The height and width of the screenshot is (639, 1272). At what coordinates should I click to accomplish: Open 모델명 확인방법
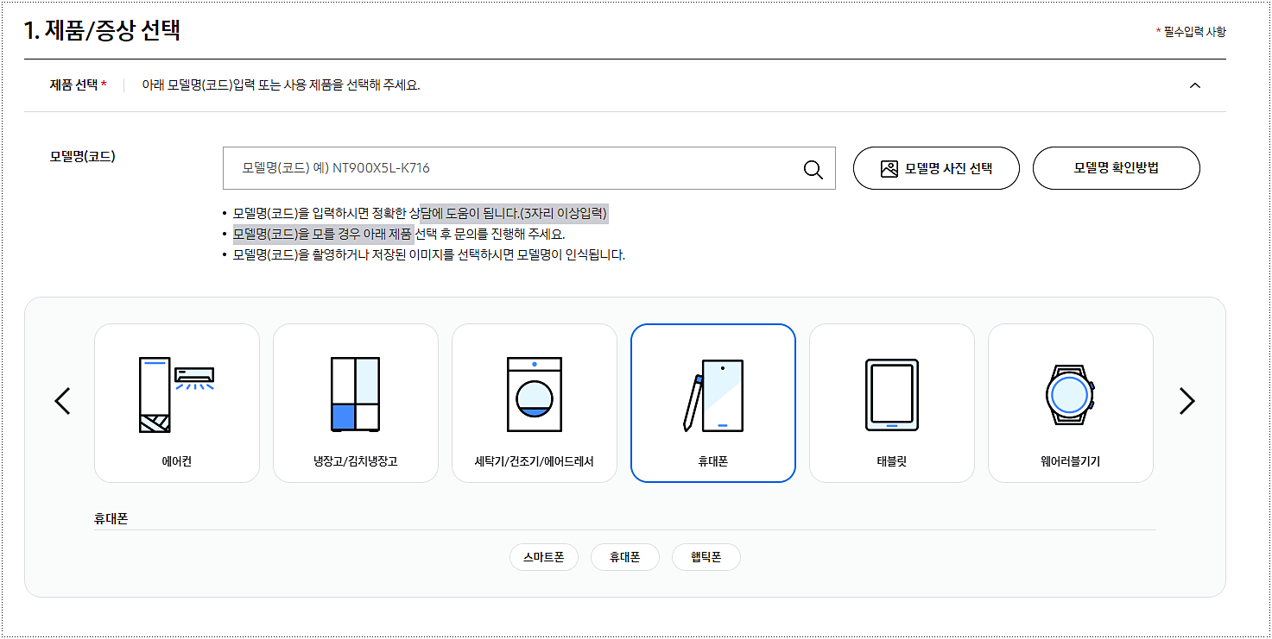(1116, 168)
